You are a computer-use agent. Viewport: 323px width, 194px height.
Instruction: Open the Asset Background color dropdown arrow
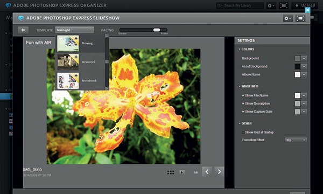[304, 66]
